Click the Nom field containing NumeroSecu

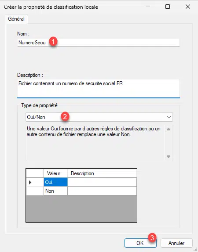[99, 43]
